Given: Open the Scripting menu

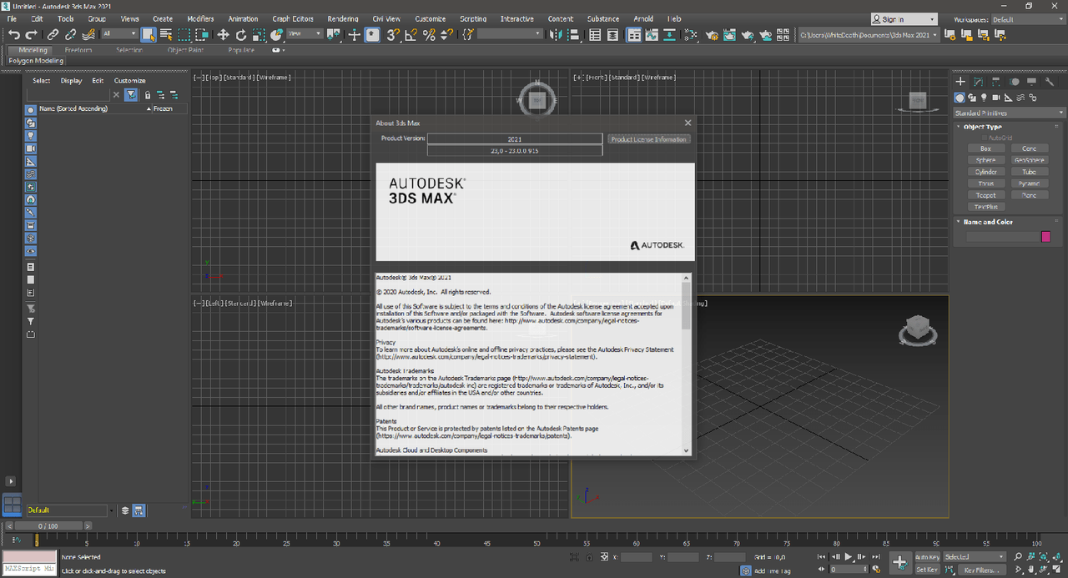Looking at the screenshot, I should 473,18.
